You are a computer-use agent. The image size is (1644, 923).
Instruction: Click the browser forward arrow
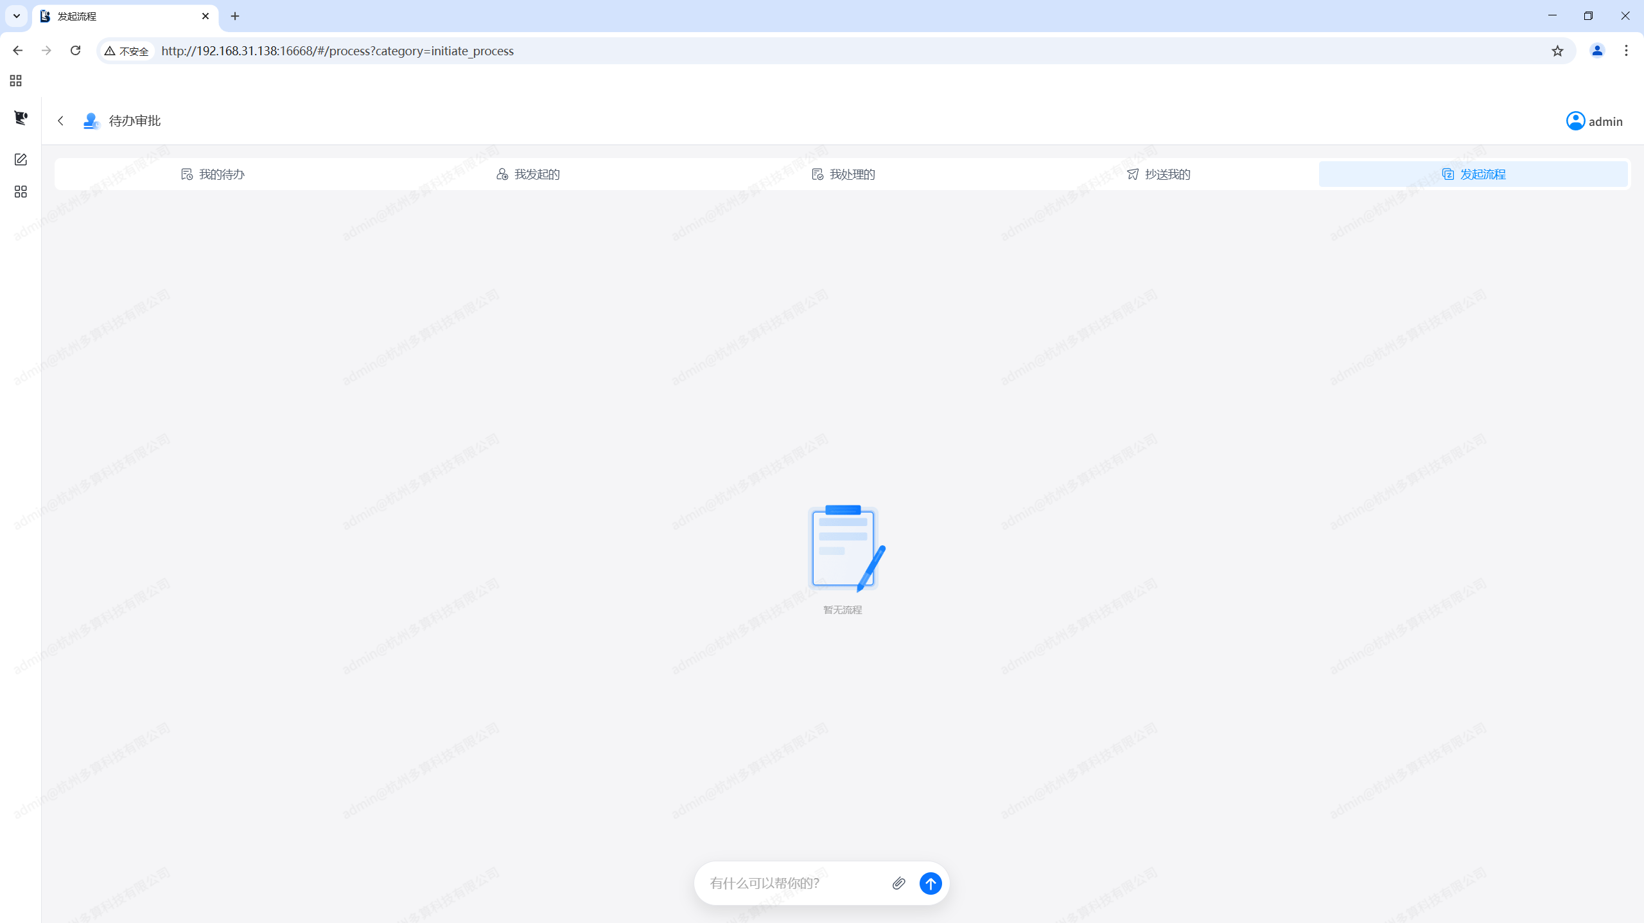click(46, 51)
